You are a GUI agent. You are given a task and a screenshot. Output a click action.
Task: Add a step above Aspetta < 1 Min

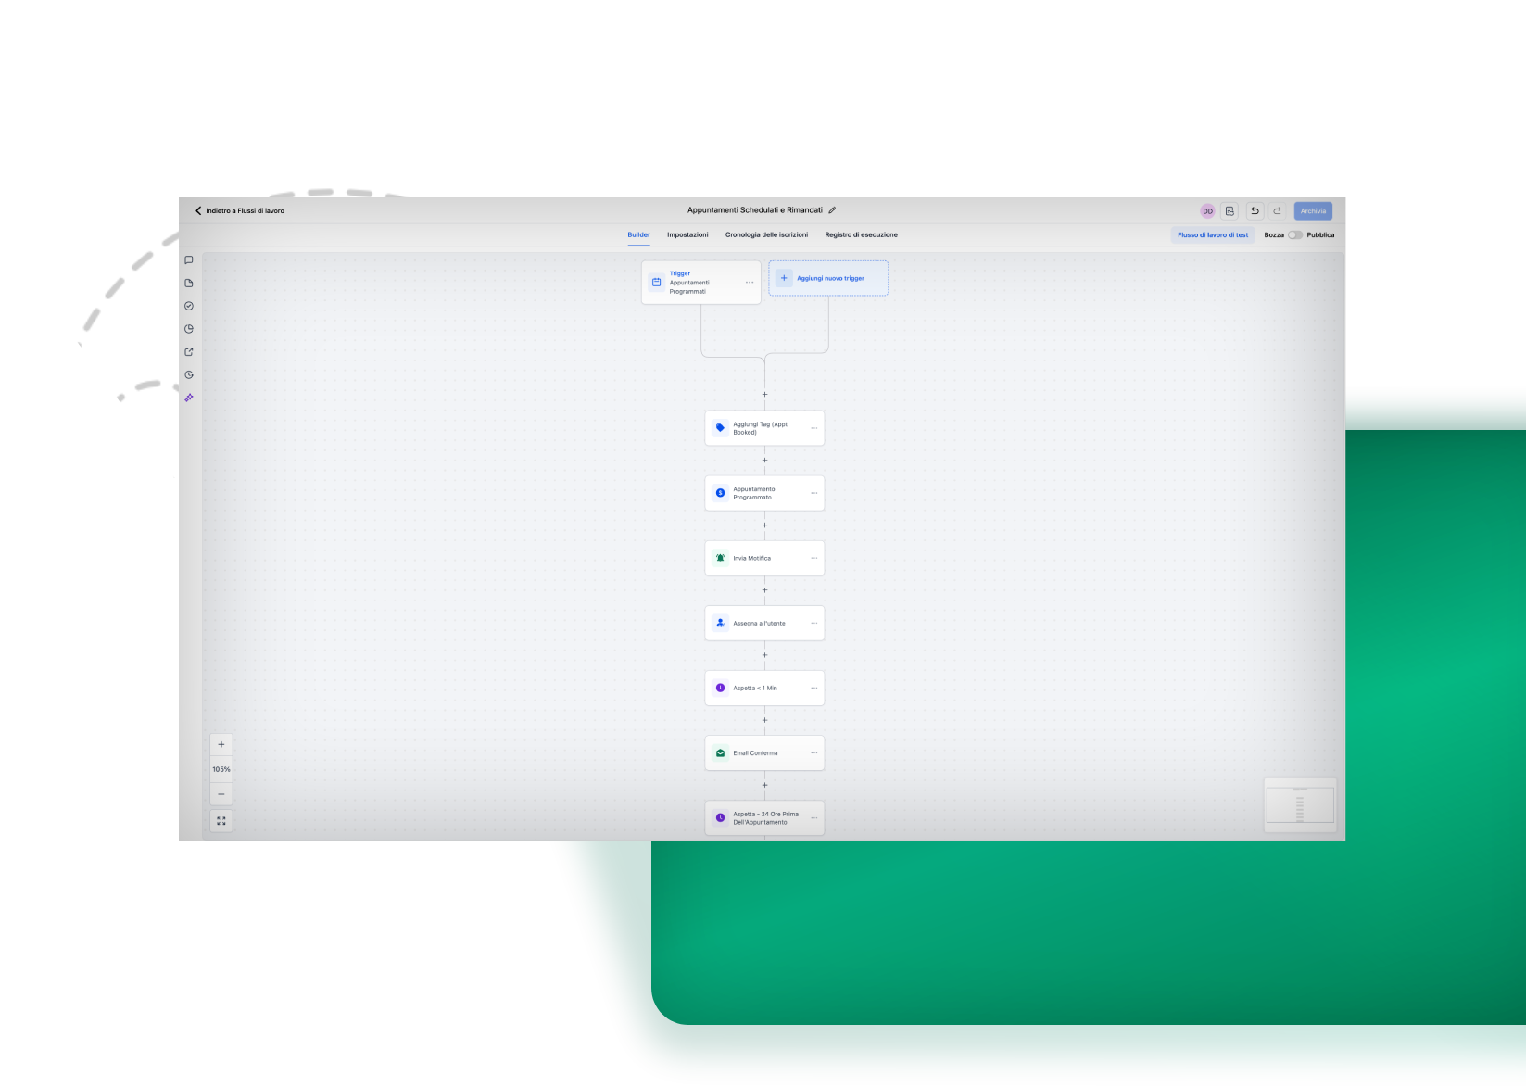(764, 655)
